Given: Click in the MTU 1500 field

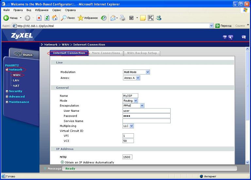Looking at the screenshot, I should coord(127,157).
